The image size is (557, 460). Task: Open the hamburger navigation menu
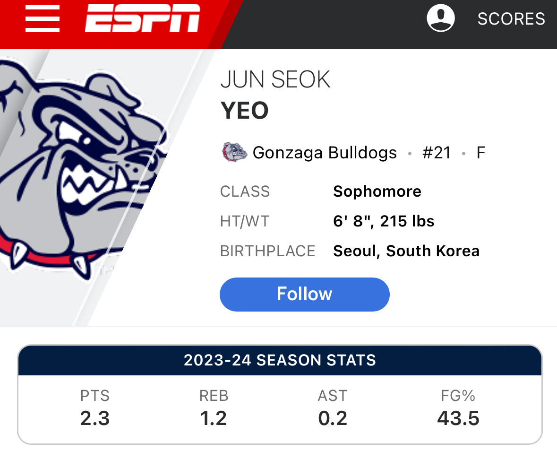pyautogui.click(x=43, y=19)
